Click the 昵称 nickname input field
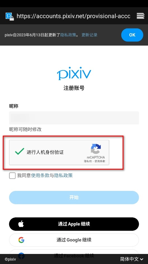This screenshot has height=264, width=148. [x=74, y=118]
